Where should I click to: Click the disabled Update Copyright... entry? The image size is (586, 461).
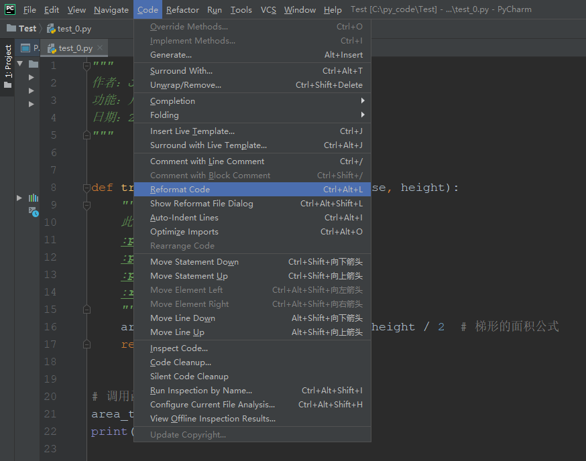coord(252,435)
